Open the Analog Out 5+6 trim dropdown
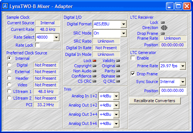 [x=116, y=124]
